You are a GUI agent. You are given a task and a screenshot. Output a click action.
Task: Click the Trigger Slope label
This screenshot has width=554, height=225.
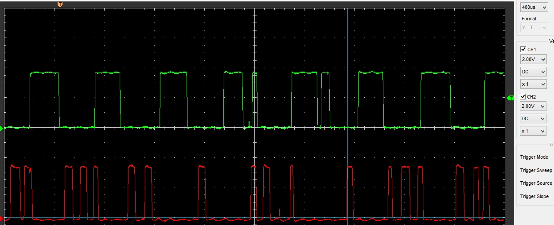(534, 196)
